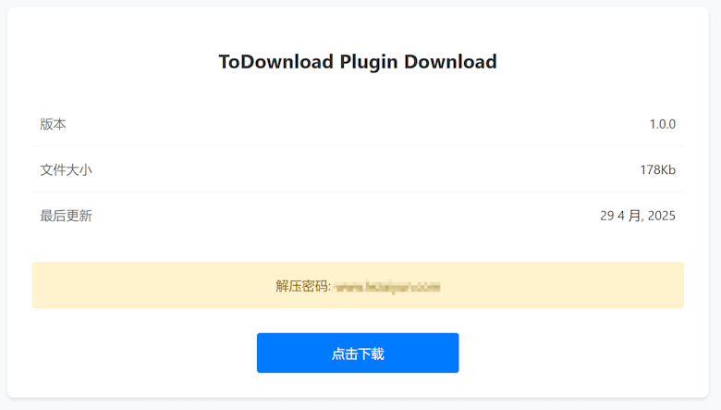Viewport: 721px width, 410px height.
Task: Click the last word Download in heading
Action: (451, 62)
